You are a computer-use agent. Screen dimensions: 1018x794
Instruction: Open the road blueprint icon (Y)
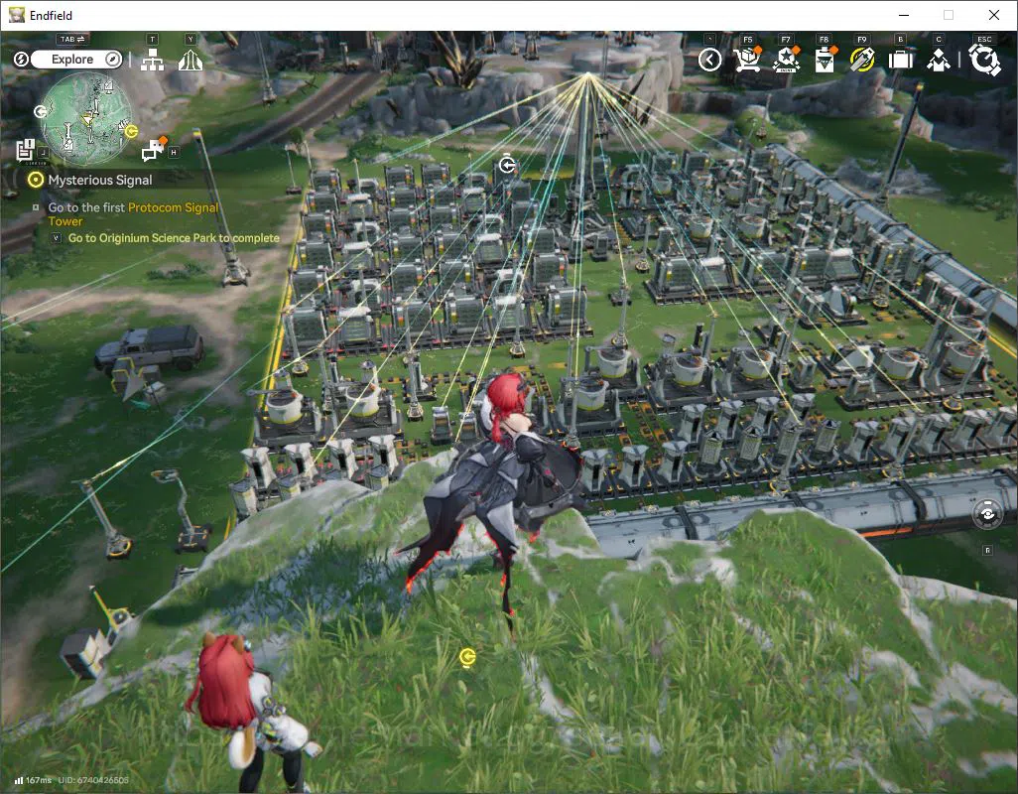(191, 61)
